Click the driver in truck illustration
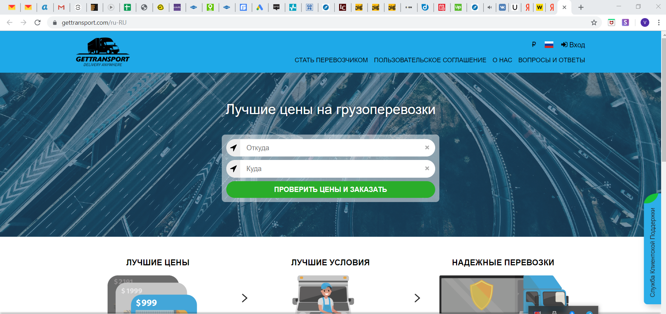666x314 pixels. pyautogui.click(x=323, y=295)
